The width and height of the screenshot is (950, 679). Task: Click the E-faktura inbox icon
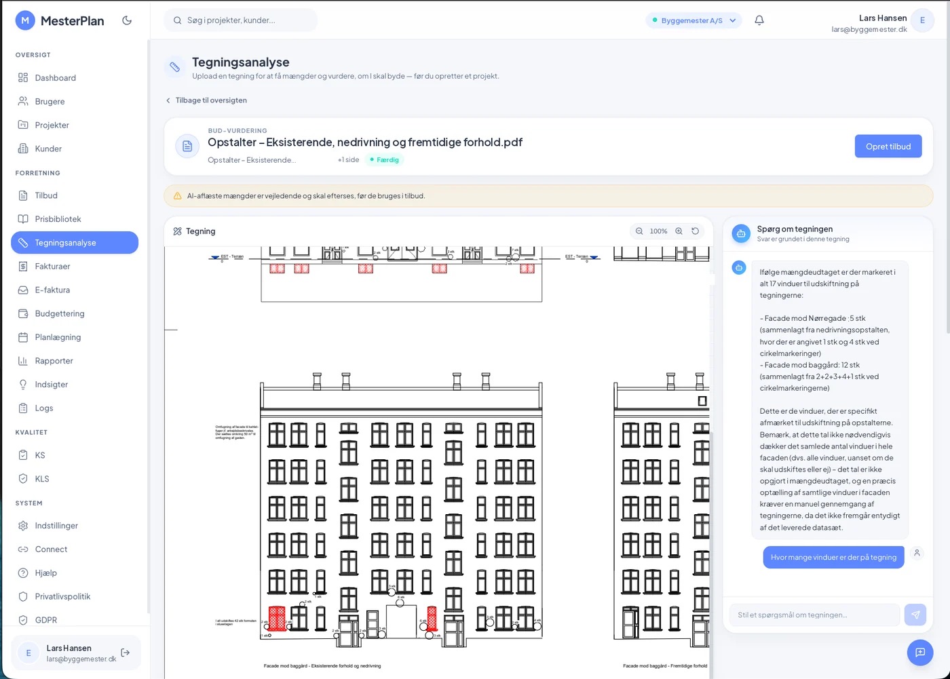23,290
